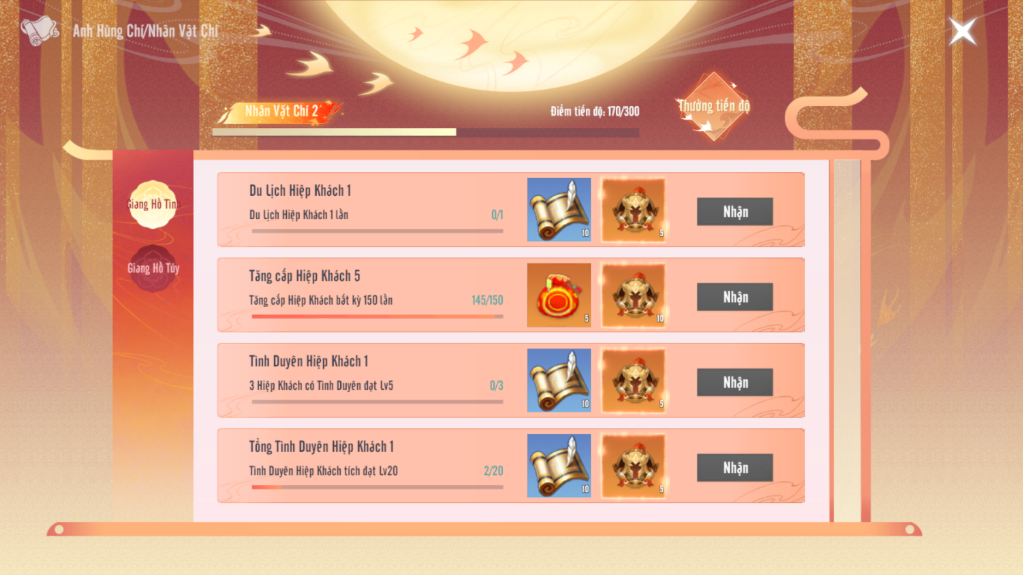Switch to the Giang Hồ Tình tab

153,204
